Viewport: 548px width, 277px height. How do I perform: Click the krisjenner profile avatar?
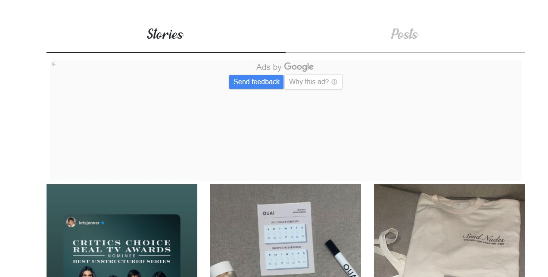pyautogui.click(x=71, y=223)
